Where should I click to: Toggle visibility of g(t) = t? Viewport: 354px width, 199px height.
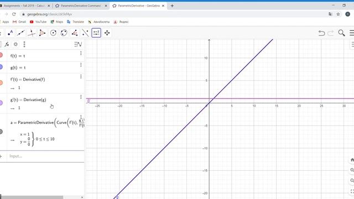[x=1, y=67]
